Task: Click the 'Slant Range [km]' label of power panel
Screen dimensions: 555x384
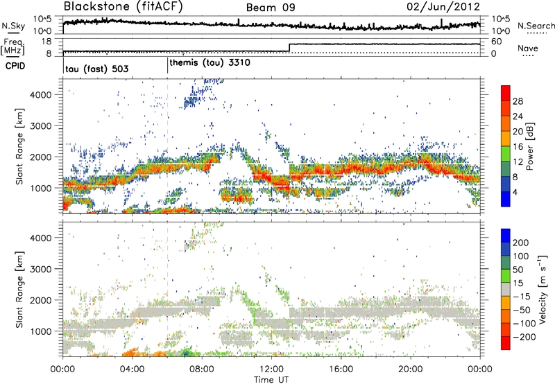Action: (19, 146)
